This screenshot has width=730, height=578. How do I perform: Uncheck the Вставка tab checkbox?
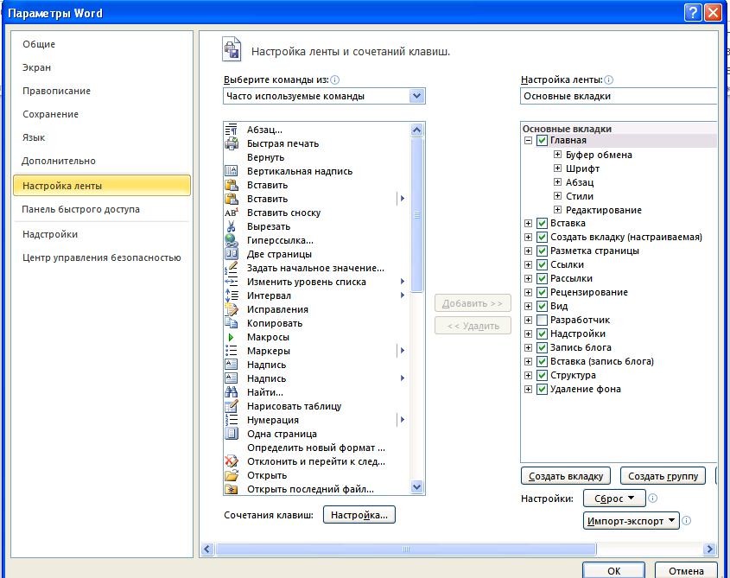542,223
